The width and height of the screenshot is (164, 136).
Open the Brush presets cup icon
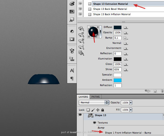(72, 51)
